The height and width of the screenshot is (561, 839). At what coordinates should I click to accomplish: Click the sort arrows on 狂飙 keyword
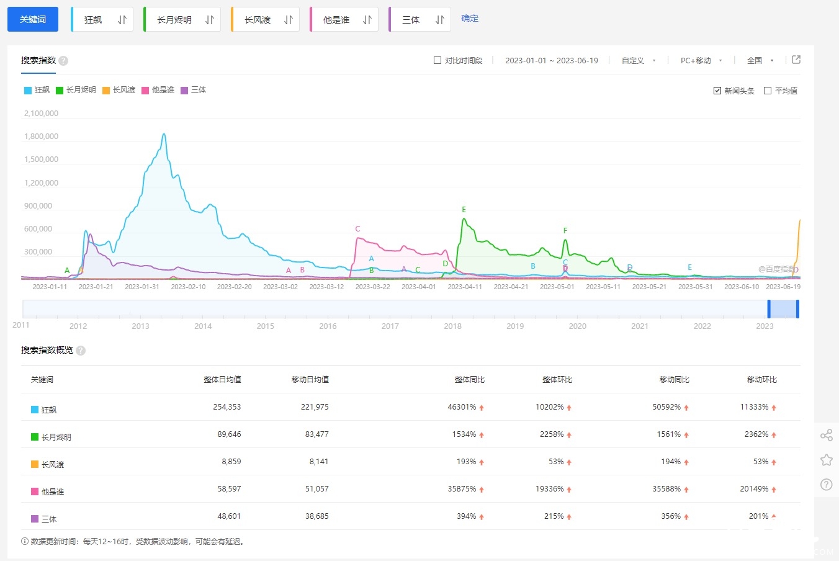pyautogui.click(x=122, y=20)
